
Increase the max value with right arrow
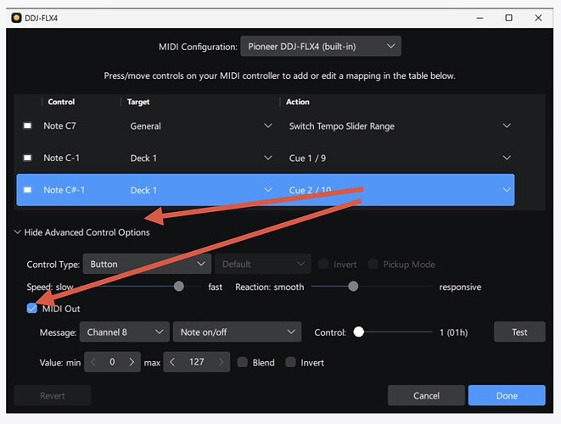tap(221, 362)
